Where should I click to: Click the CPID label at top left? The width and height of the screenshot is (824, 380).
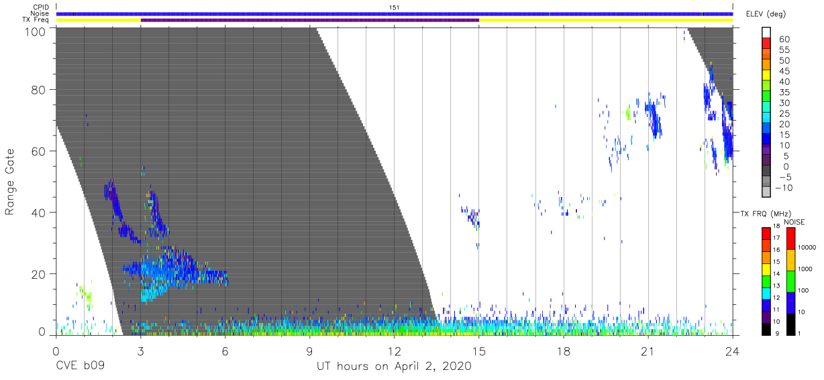pyautogui.click(x=41, y=7)
